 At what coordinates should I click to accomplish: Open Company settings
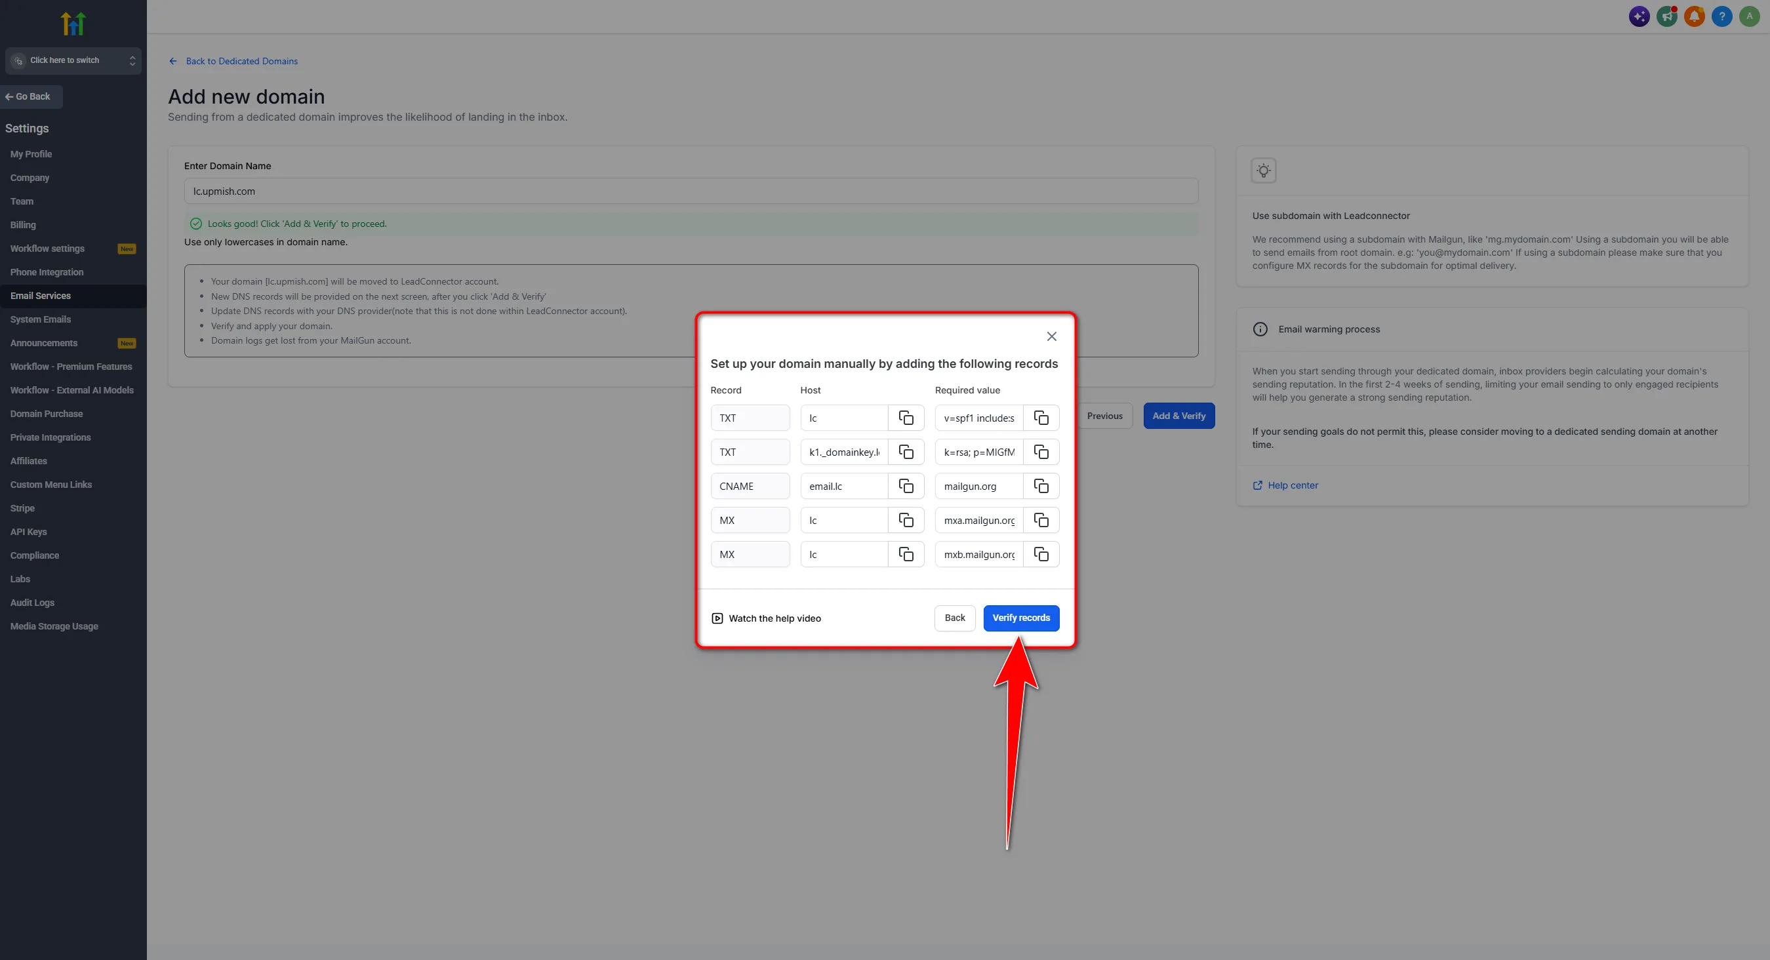tap(30, 178)
